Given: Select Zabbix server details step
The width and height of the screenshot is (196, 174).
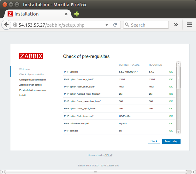Looking at the screenshot, I should pos(30,85).
